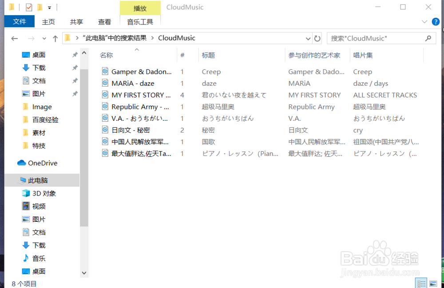Viewport: 444px width, 288px height.
Task: Select the V.A. file icon
Action: click(105, 118)
